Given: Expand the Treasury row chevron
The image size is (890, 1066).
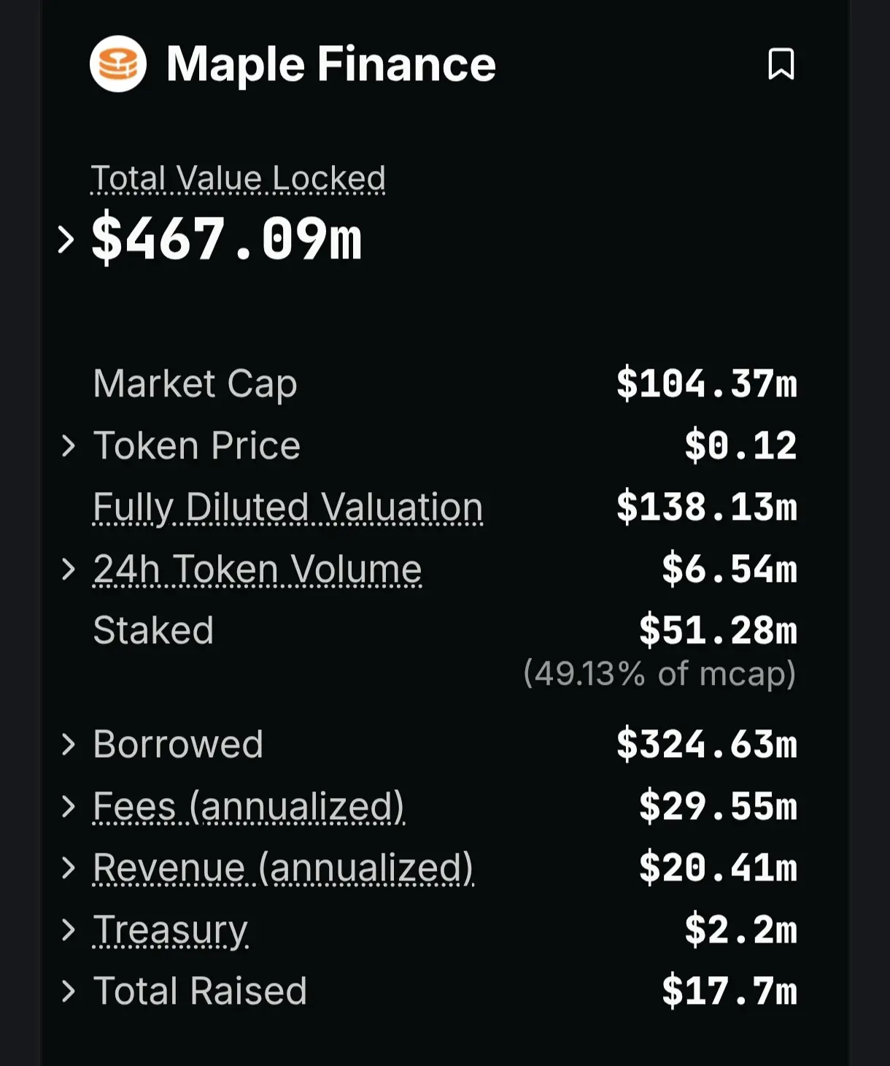Looking at the screenshot, I should 69,929.
